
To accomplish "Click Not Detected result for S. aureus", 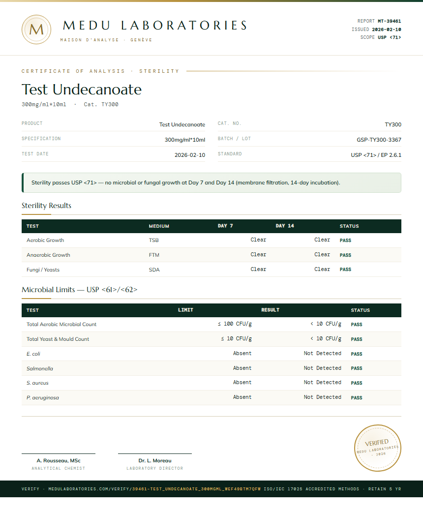I will click(322, 382).
